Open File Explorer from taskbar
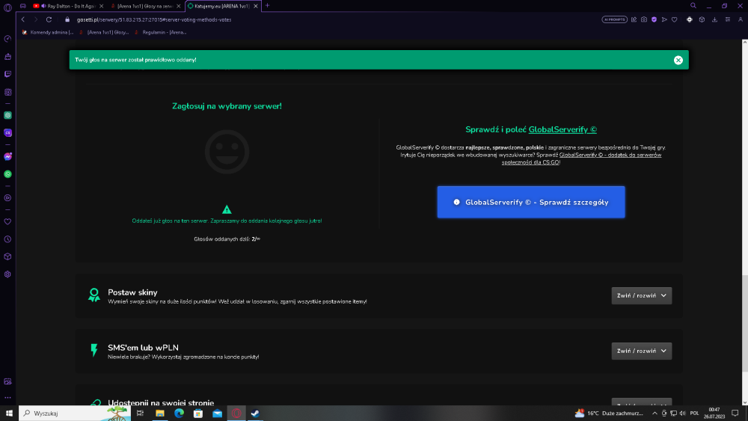The height and width of the screenshot is (421, 748). pos(160,413)
